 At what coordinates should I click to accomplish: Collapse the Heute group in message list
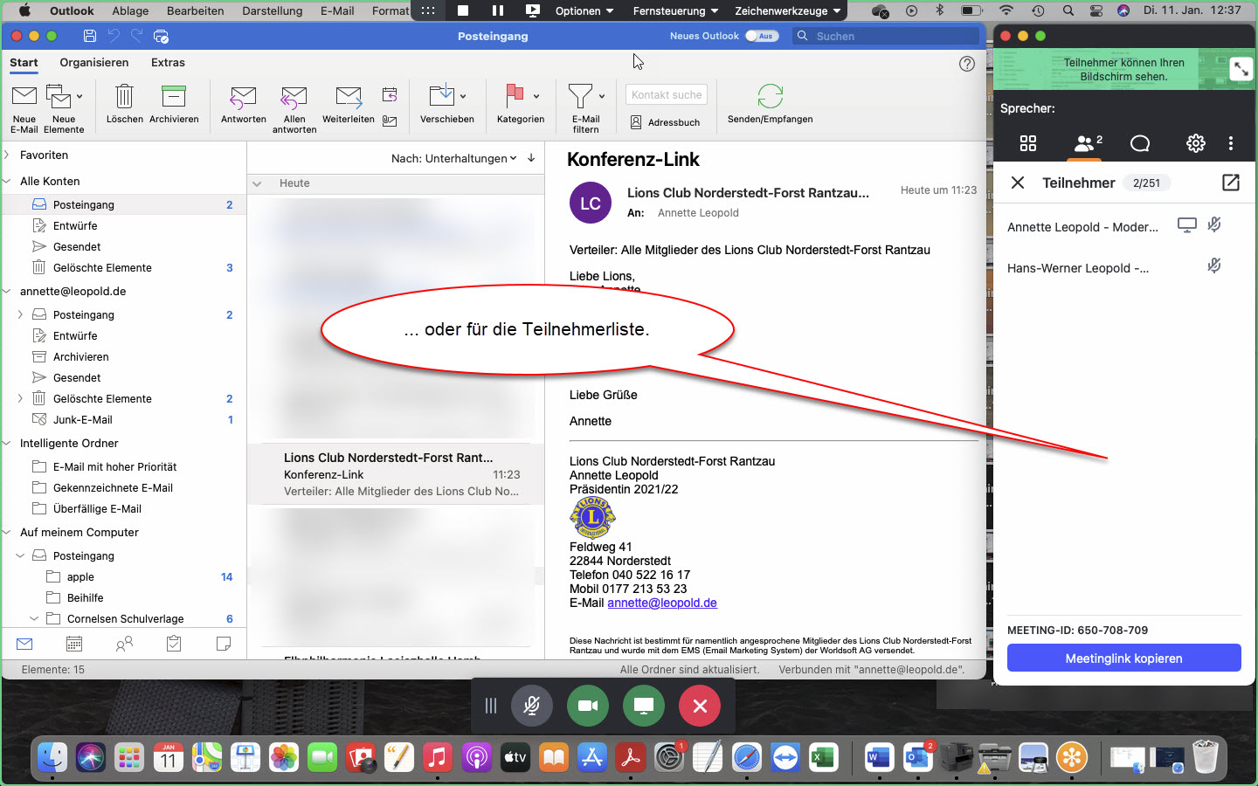click(x=257, y=183)
